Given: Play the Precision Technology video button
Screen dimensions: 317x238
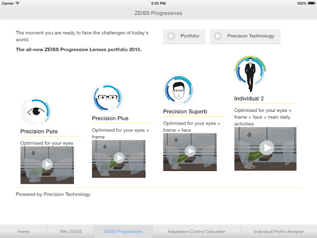Looking at the screenshot, I should pyautogui.click(x=245, y=36).
